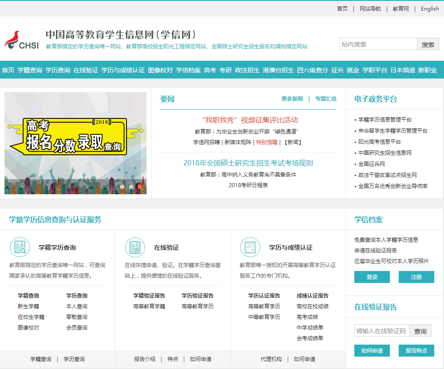Image resolution: width=444 pixels, height=369 pixels.
Task: Switch the site to English
Action: 430,9
